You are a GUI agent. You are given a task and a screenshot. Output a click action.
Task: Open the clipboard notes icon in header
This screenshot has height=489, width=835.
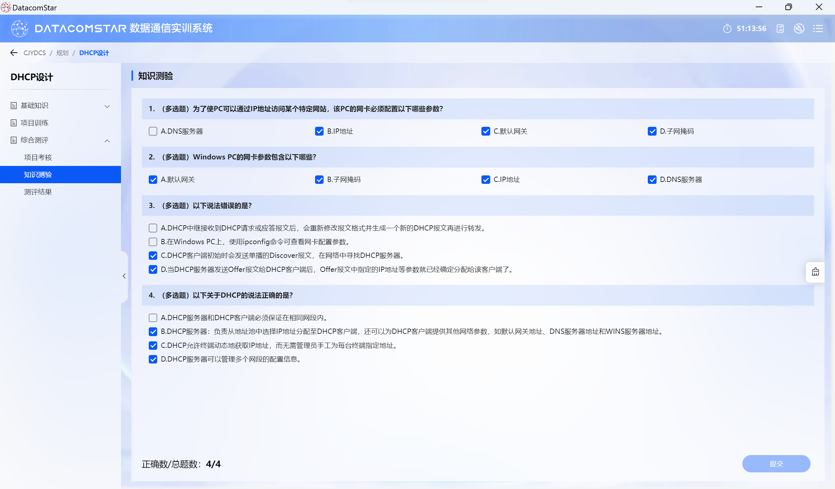[780, 29]
